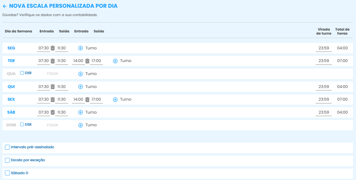Viewport: 356px width, 180px height.
Task: Enable the DSR checkbox for DOM
Action: pos(22,124)
